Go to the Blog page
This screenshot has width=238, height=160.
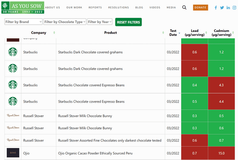pos(139,7)
